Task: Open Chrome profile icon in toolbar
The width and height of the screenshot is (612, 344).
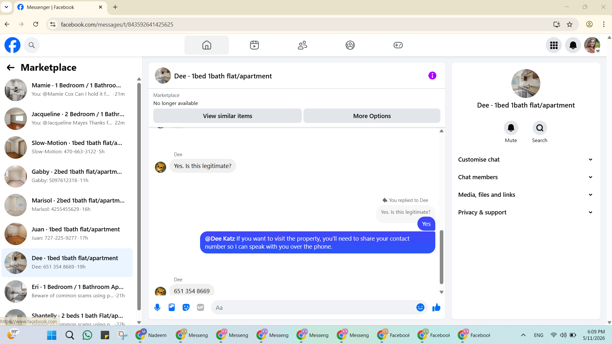Action: click(x=589, y=24)
